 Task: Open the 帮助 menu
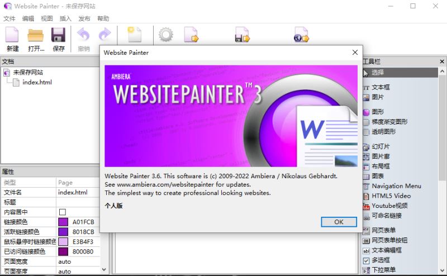[x=103, y=18]
